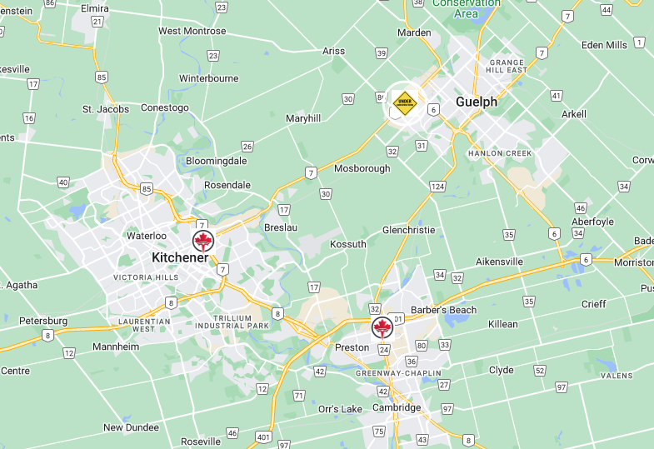The image size is (654, 449).
Task: Click the Aberfoyle place label
Action: pos(592,222)
